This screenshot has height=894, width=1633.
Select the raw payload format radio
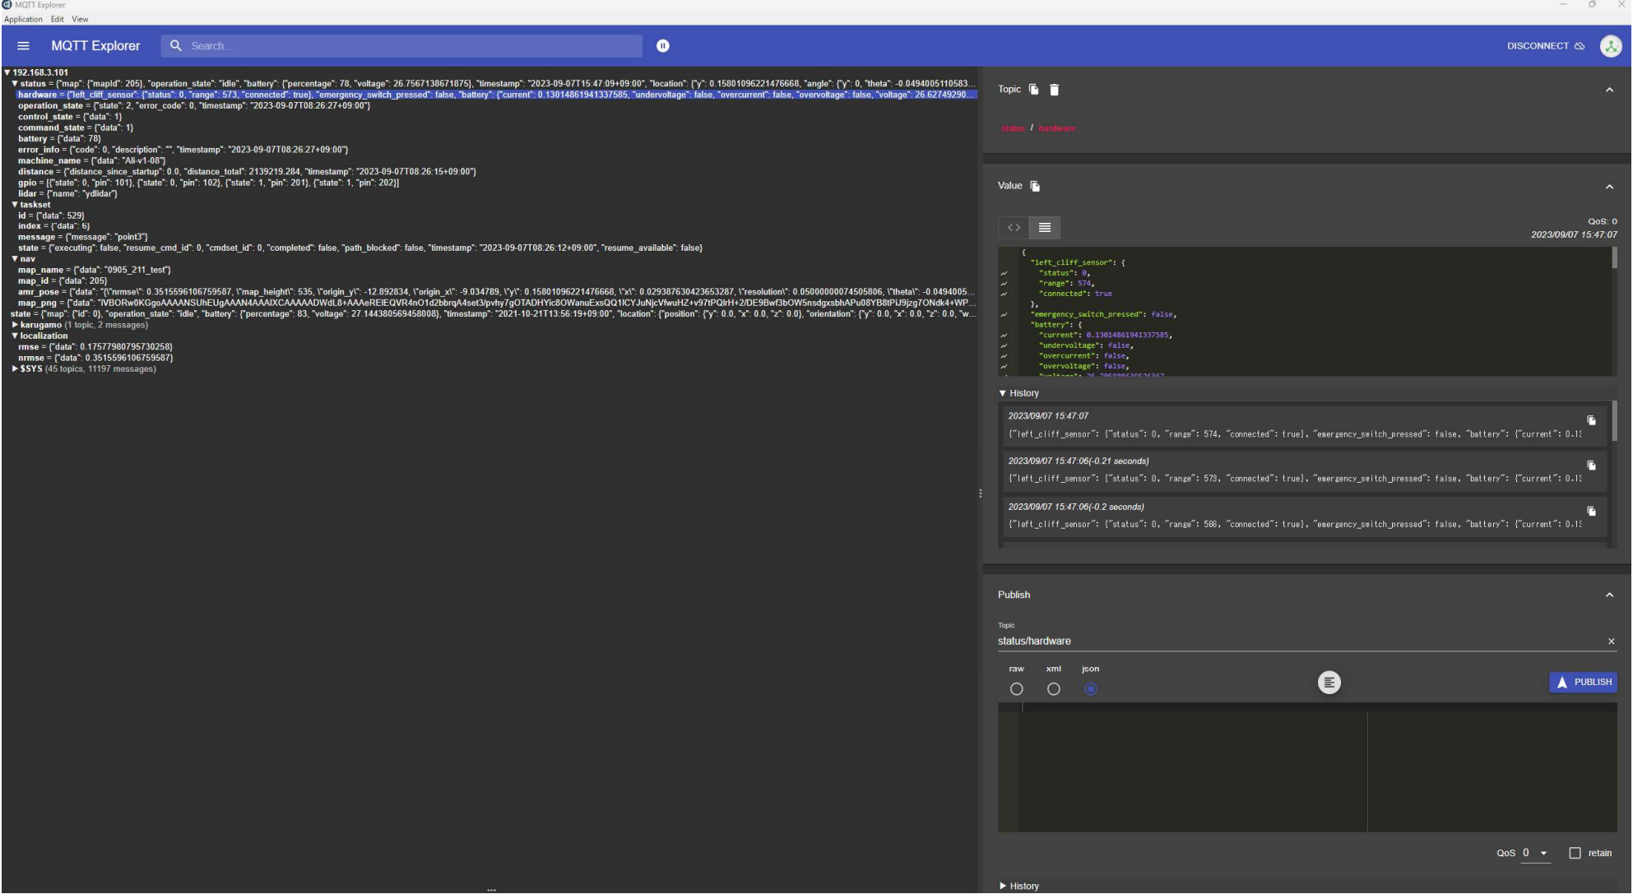click(x=1017, y=689)
